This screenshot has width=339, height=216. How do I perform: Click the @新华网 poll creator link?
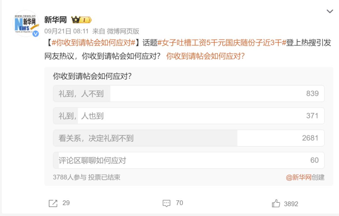point(299,177)
